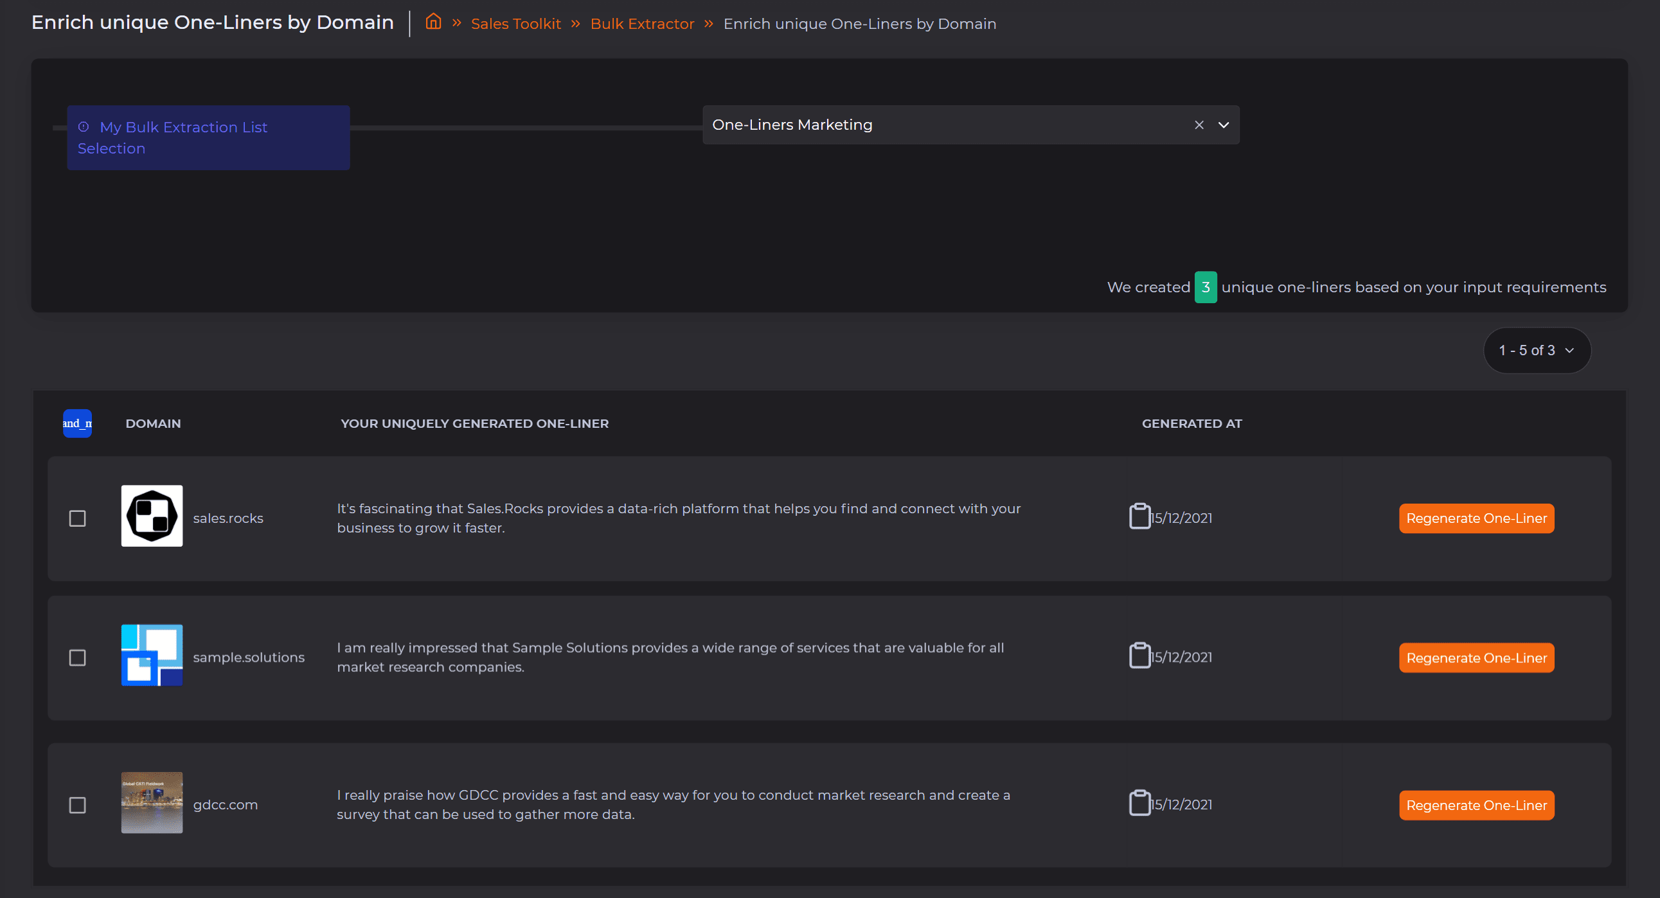Click info icon on My Bulk Extraction List
1660x898 pixels.
point(83,127)
